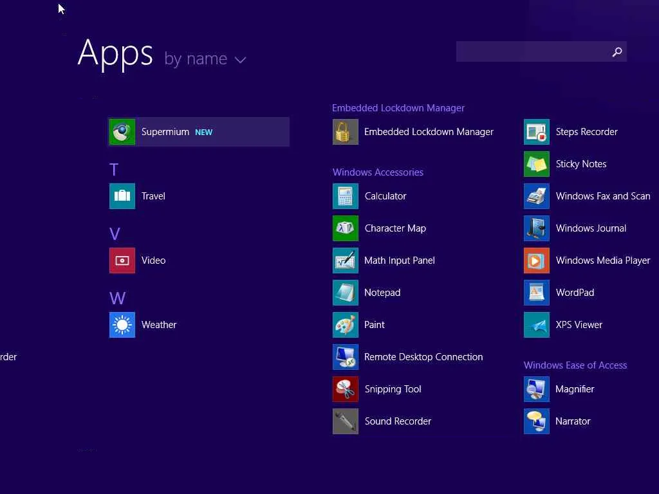Click the Embedded Lockdown Manager padlock icon
Viewport: 659px width, 494px height.
[x=346, y=132]
